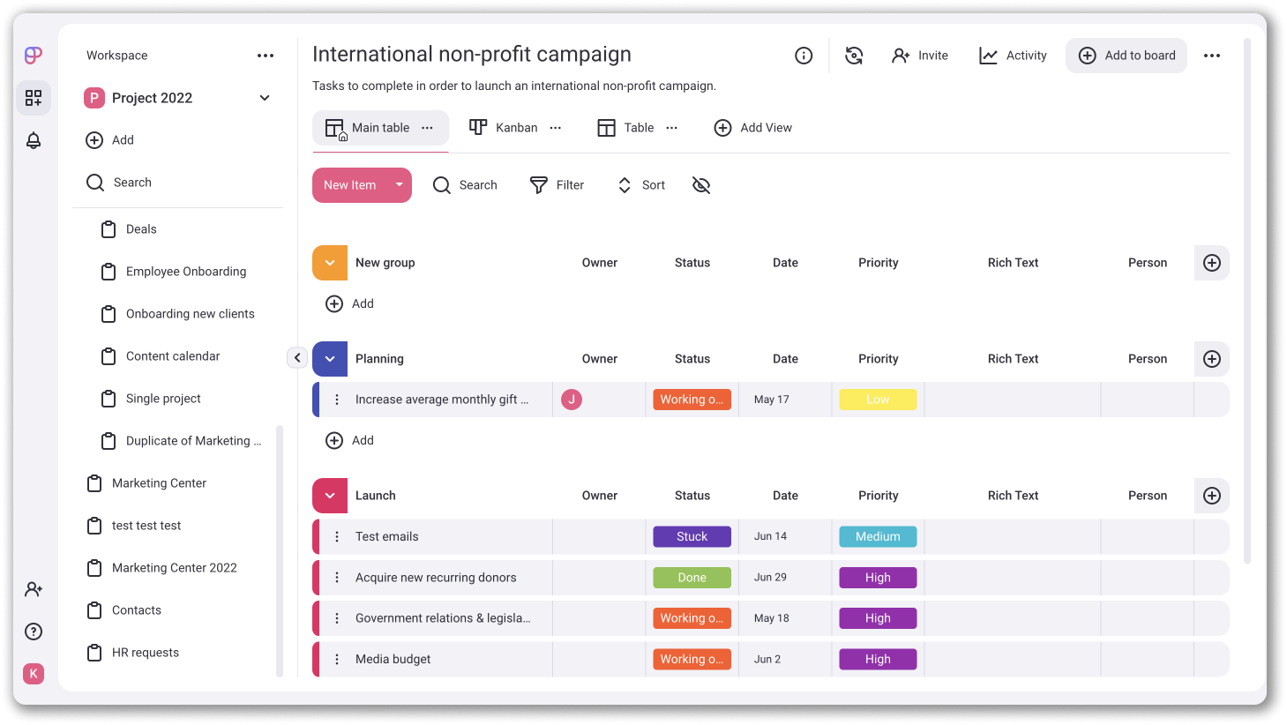Screen dimensions: 1287x725
Task: Click Add View to create a view
Action: click(753, 127)
